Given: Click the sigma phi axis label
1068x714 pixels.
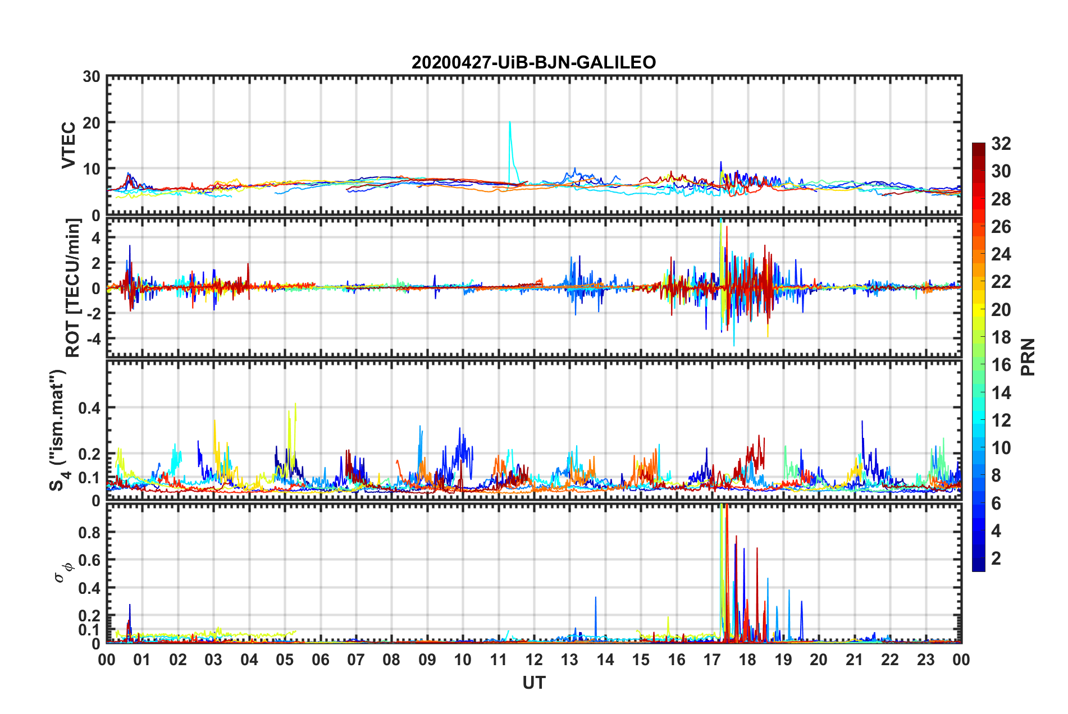Looking at the screenshot, I should point(63,573).
